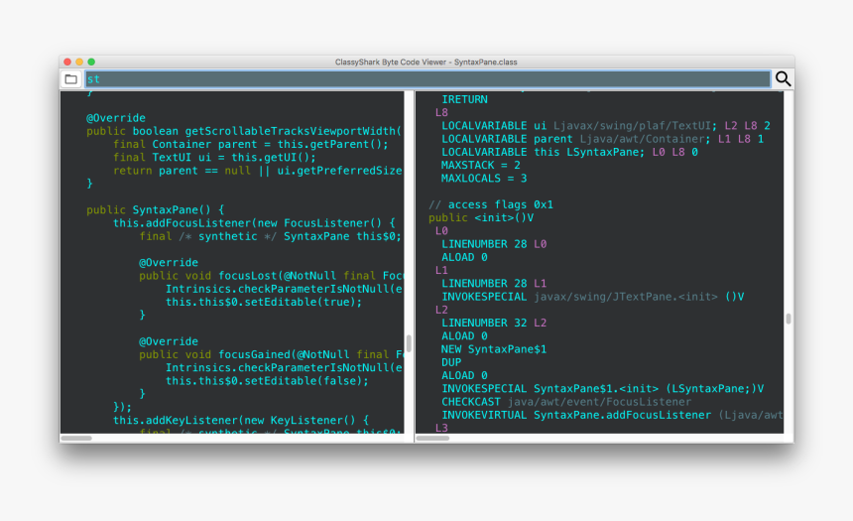
Task: Click the 'this.this$0.setEditable(true);' line
Action: (x=263, y=302)
